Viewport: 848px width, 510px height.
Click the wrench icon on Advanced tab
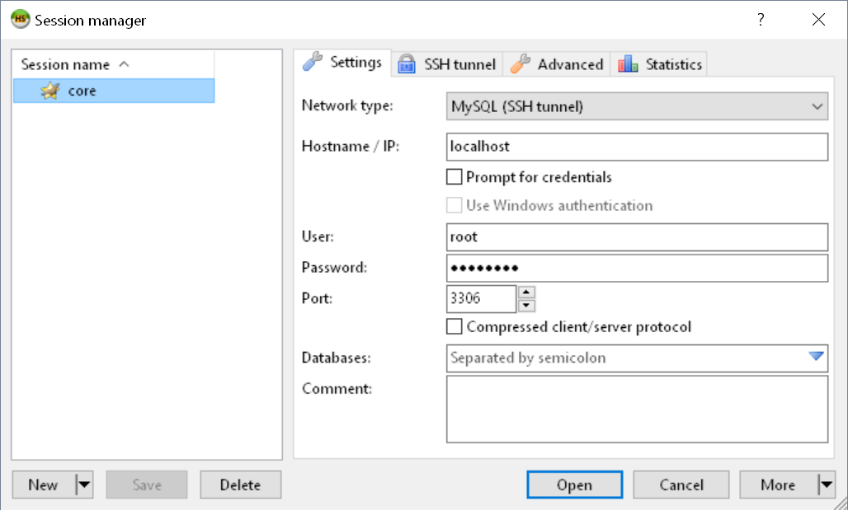pos(521,64)
